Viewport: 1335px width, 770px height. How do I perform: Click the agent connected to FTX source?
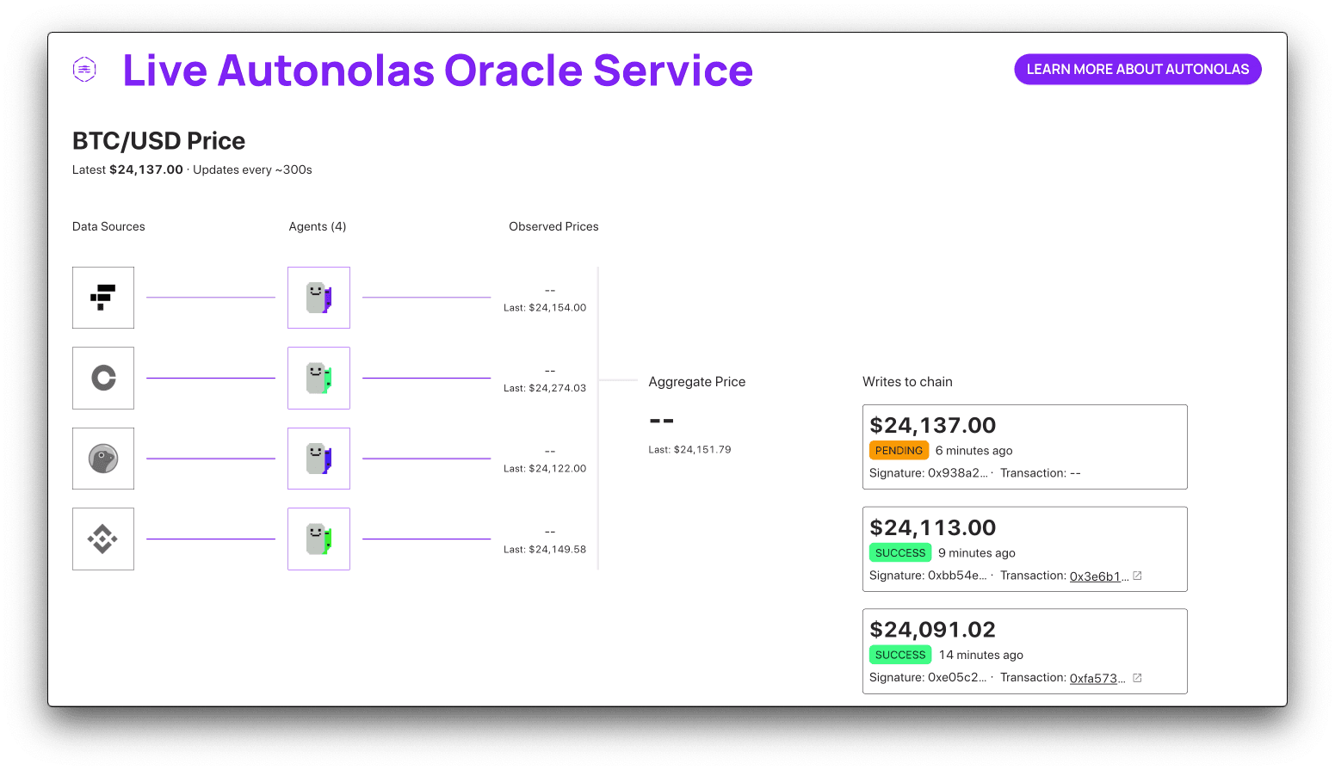[318, 298]
